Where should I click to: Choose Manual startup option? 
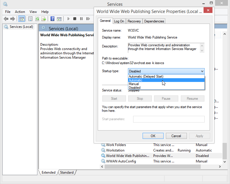coord(166,84)
